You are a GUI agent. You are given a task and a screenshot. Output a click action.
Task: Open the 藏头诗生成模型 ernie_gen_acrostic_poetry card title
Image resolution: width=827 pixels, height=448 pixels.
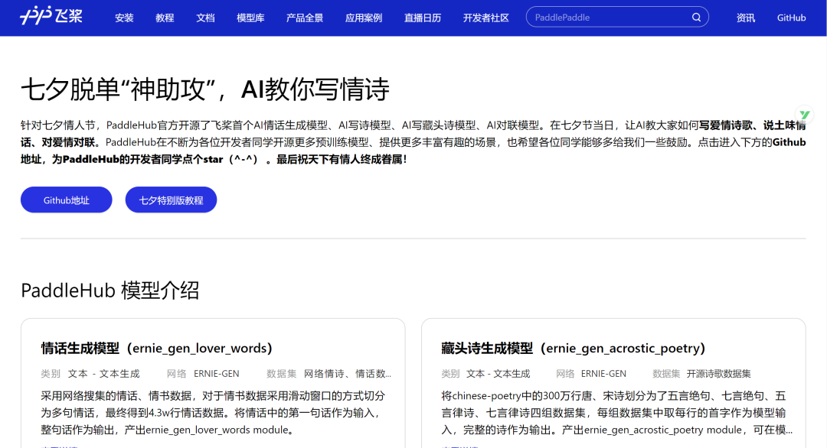[574, 348]
